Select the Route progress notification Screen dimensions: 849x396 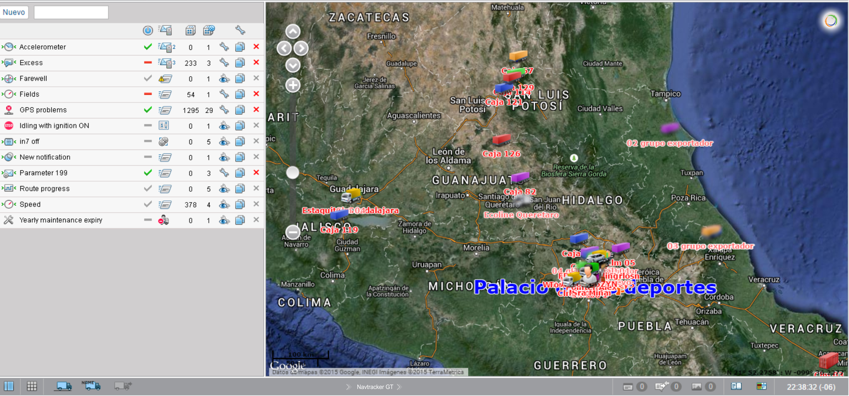click(45, 189)
